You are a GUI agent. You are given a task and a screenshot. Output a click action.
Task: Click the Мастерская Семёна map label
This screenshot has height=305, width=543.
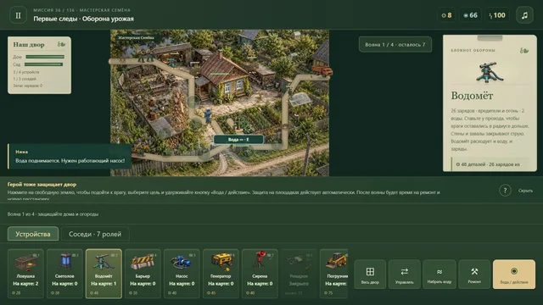(x=136, y=37)
